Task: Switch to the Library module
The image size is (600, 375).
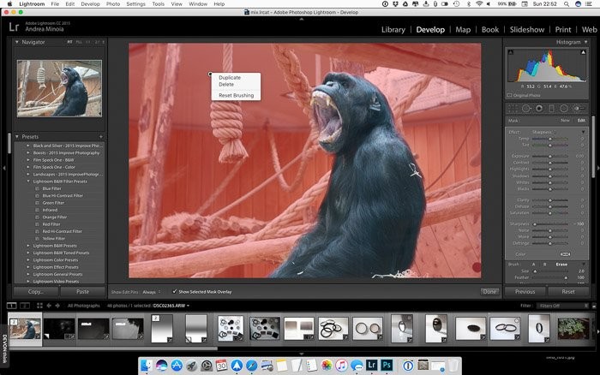Action: tap(393, 29)
